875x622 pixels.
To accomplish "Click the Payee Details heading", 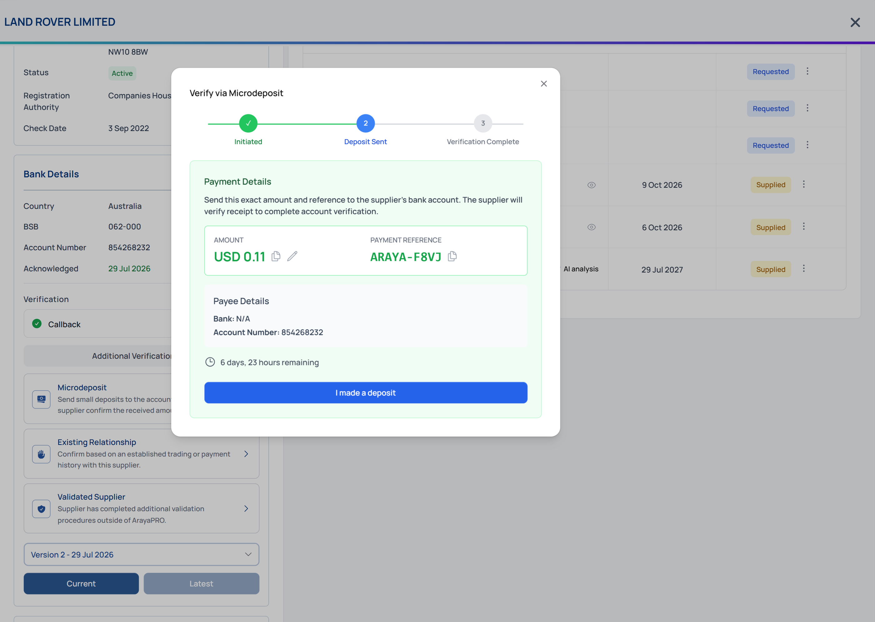I will point(241,301).
